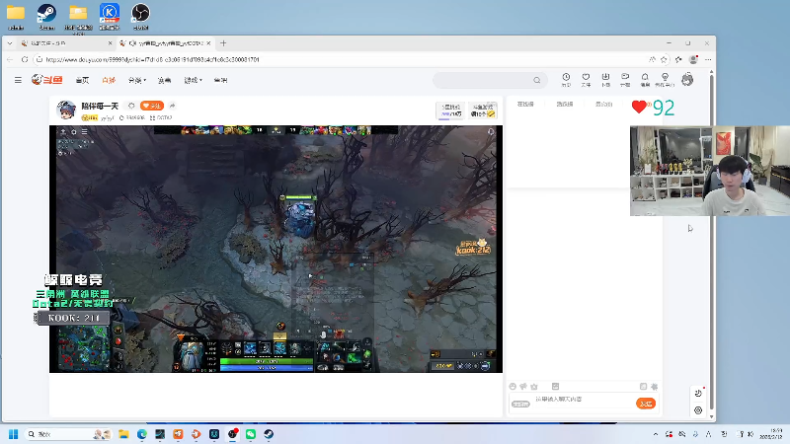The image size is (790, 444).
Task: Click the Dota minimap in video
Action: 83,348
